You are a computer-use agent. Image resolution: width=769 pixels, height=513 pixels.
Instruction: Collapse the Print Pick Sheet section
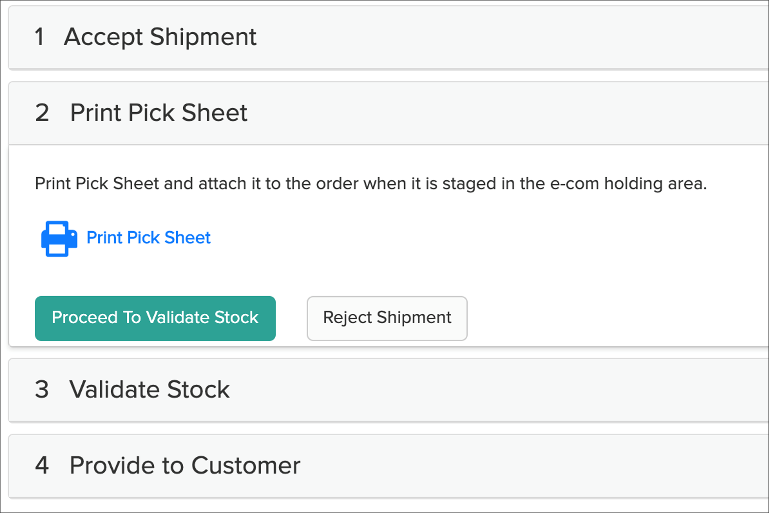(158, 113)
